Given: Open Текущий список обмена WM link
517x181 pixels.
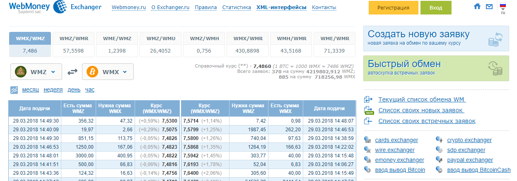Looking at the screenshot, I should point(422,99).
